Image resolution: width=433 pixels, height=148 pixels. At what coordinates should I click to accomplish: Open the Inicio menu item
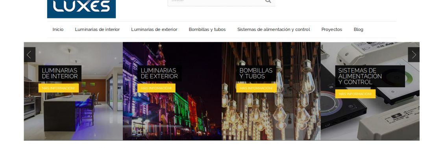click(x=58, y=29)
